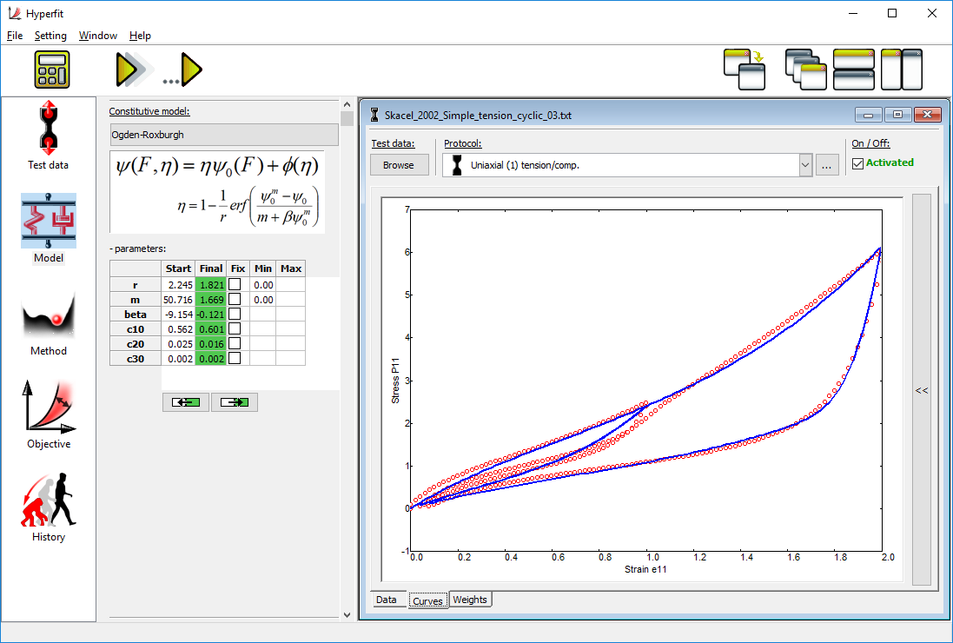The width and height of the screenshot is (953, 643).
Task: Uncheck the Activated checkbox
Action: pos(857,163)
